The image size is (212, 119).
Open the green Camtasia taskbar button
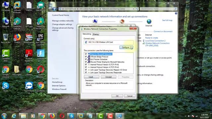pyautogui.click(x=100, y=116)
